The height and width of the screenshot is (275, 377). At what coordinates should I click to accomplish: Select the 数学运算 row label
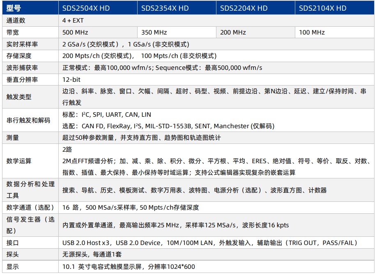click(19, 161)
